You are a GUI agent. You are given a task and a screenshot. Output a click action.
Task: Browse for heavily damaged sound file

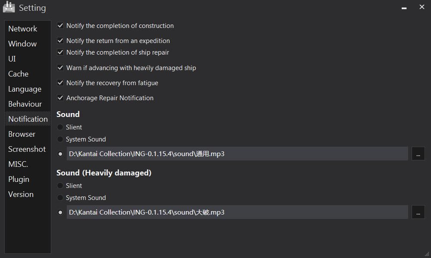(x=418, y=212)
